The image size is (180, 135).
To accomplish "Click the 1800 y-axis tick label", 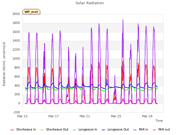I will pyautogui.click(x=16, y=23).
